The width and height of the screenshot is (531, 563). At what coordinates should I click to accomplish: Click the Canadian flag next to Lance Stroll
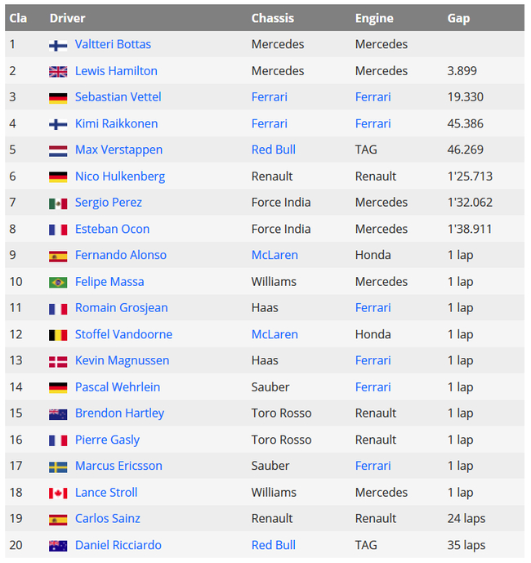pos(58,493)
